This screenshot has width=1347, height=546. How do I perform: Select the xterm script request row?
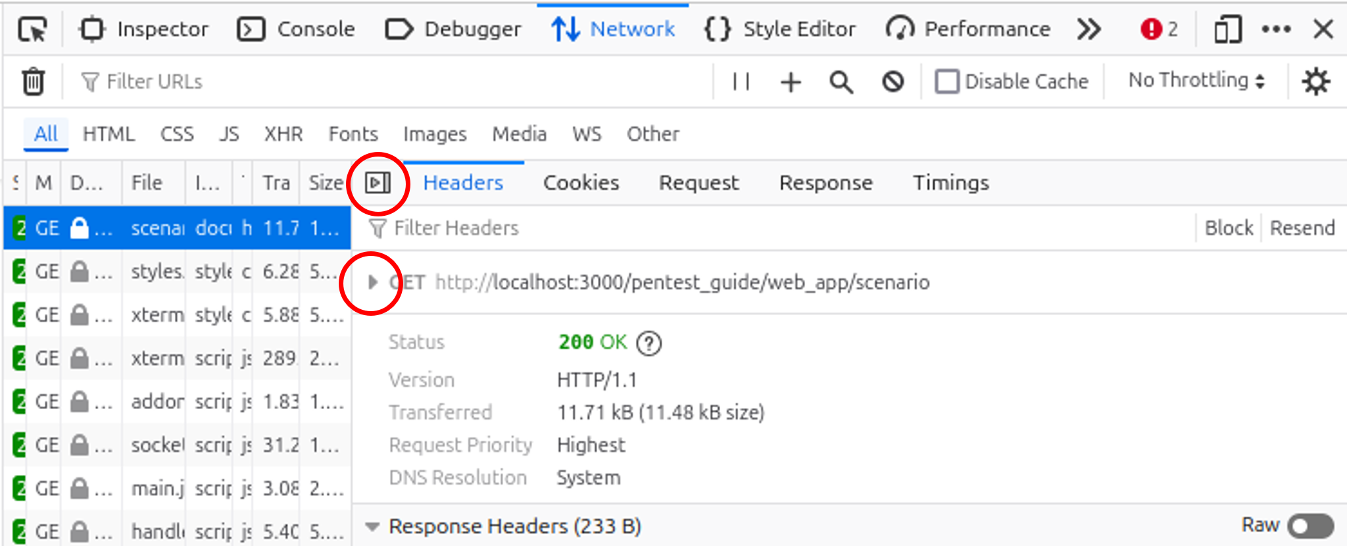(x=177, y=359)
